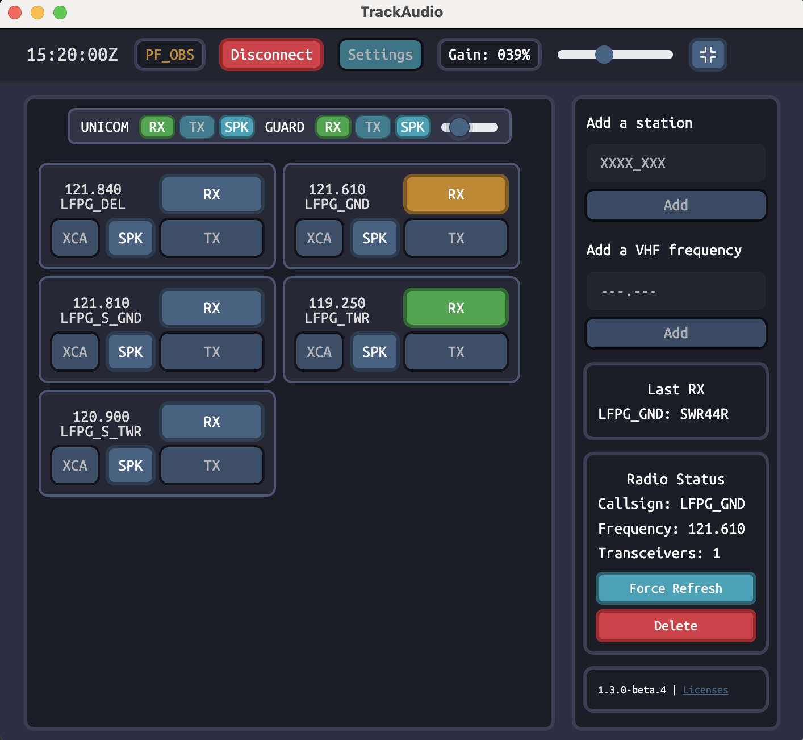
Task: Toggle UNICOM RX
Action: tap(157, 127)
